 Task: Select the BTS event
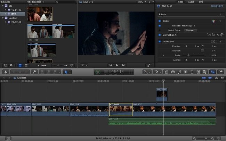14,14
